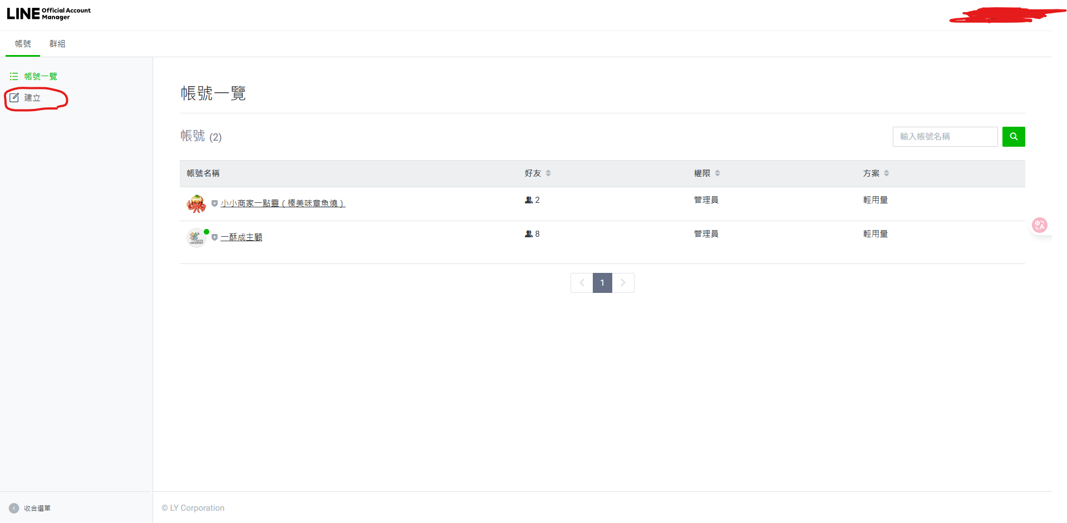
Task: Open the 一酥成主顧 account link
Action: (x=241, y=237)
